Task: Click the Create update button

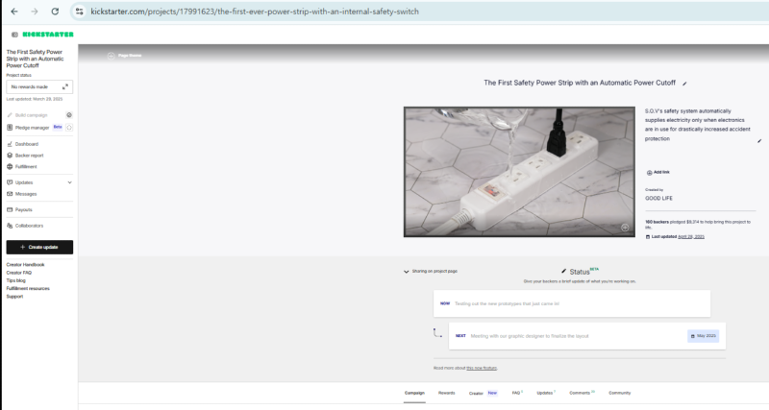Action: pyautogui.click(x=39, y=247)
